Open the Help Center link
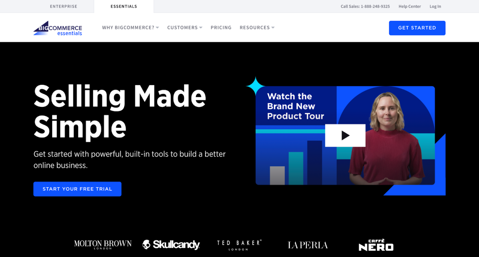The image size is (479, 257). [409, 6]
